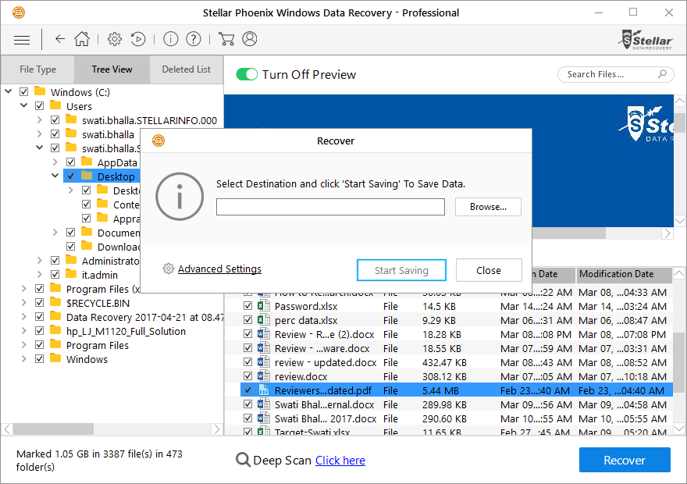Open the Advanced Settings link
The width and height of the screenshot is (687, 484).
pyautogui.click(x=219, y=269)
